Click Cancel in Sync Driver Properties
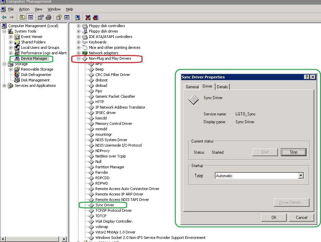321x242 pixels. click(301, 218)
